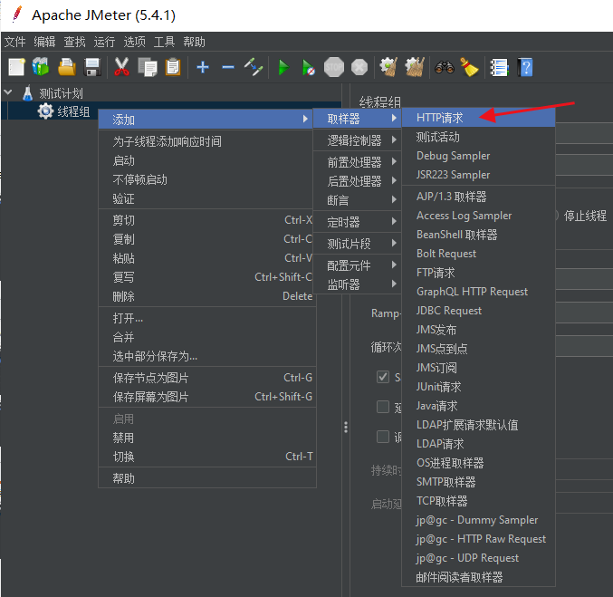613x597 pixels.
Task: Open the 运行 menu
Action: [x=104, y=42]
